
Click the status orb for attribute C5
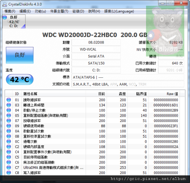point(9,157)
